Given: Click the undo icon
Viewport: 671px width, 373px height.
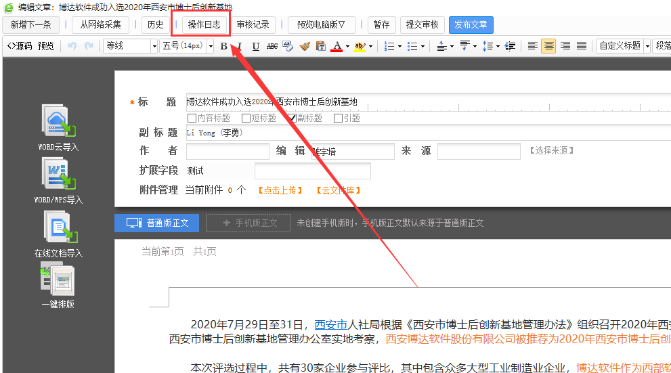Looking at the screenshot, I should click(x=72, y=46).
